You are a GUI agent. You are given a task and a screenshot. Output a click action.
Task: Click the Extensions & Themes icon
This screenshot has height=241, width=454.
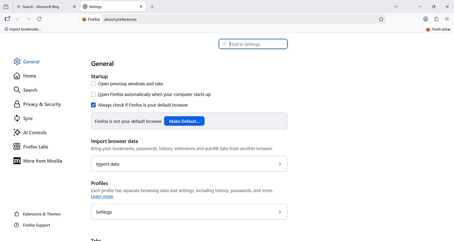pos(16,214)
